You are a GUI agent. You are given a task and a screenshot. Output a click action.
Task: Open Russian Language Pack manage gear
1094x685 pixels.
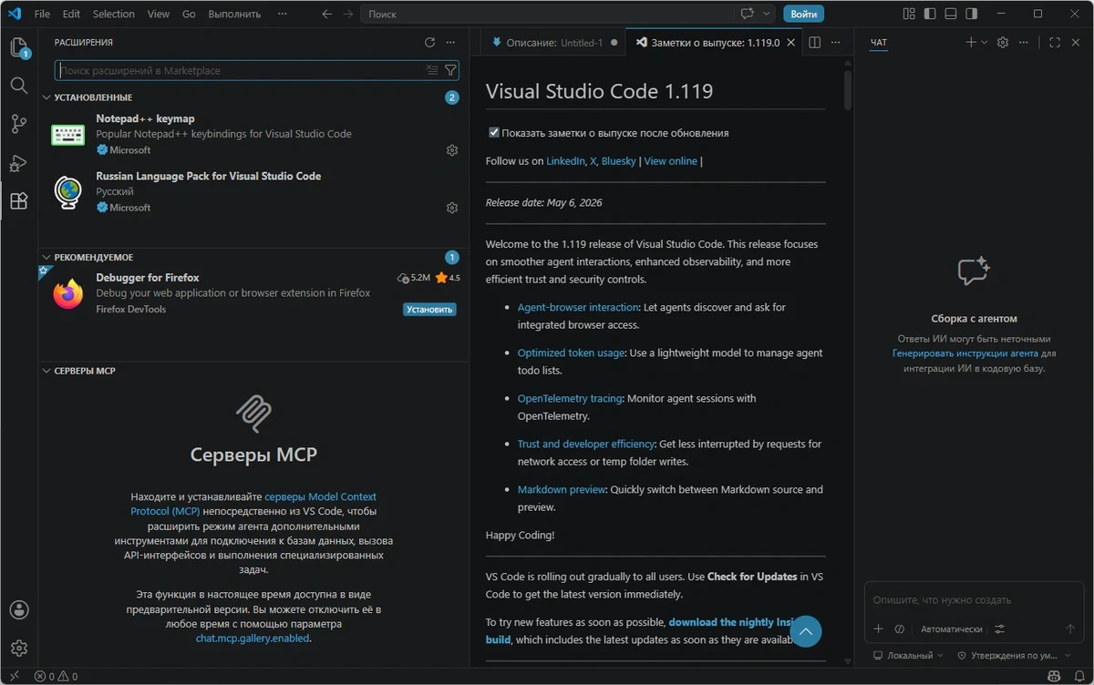[451, 208]
